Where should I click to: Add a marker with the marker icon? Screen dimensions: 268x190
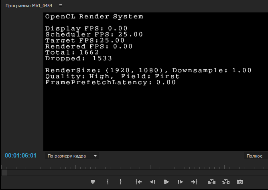[x=93, y=182]
